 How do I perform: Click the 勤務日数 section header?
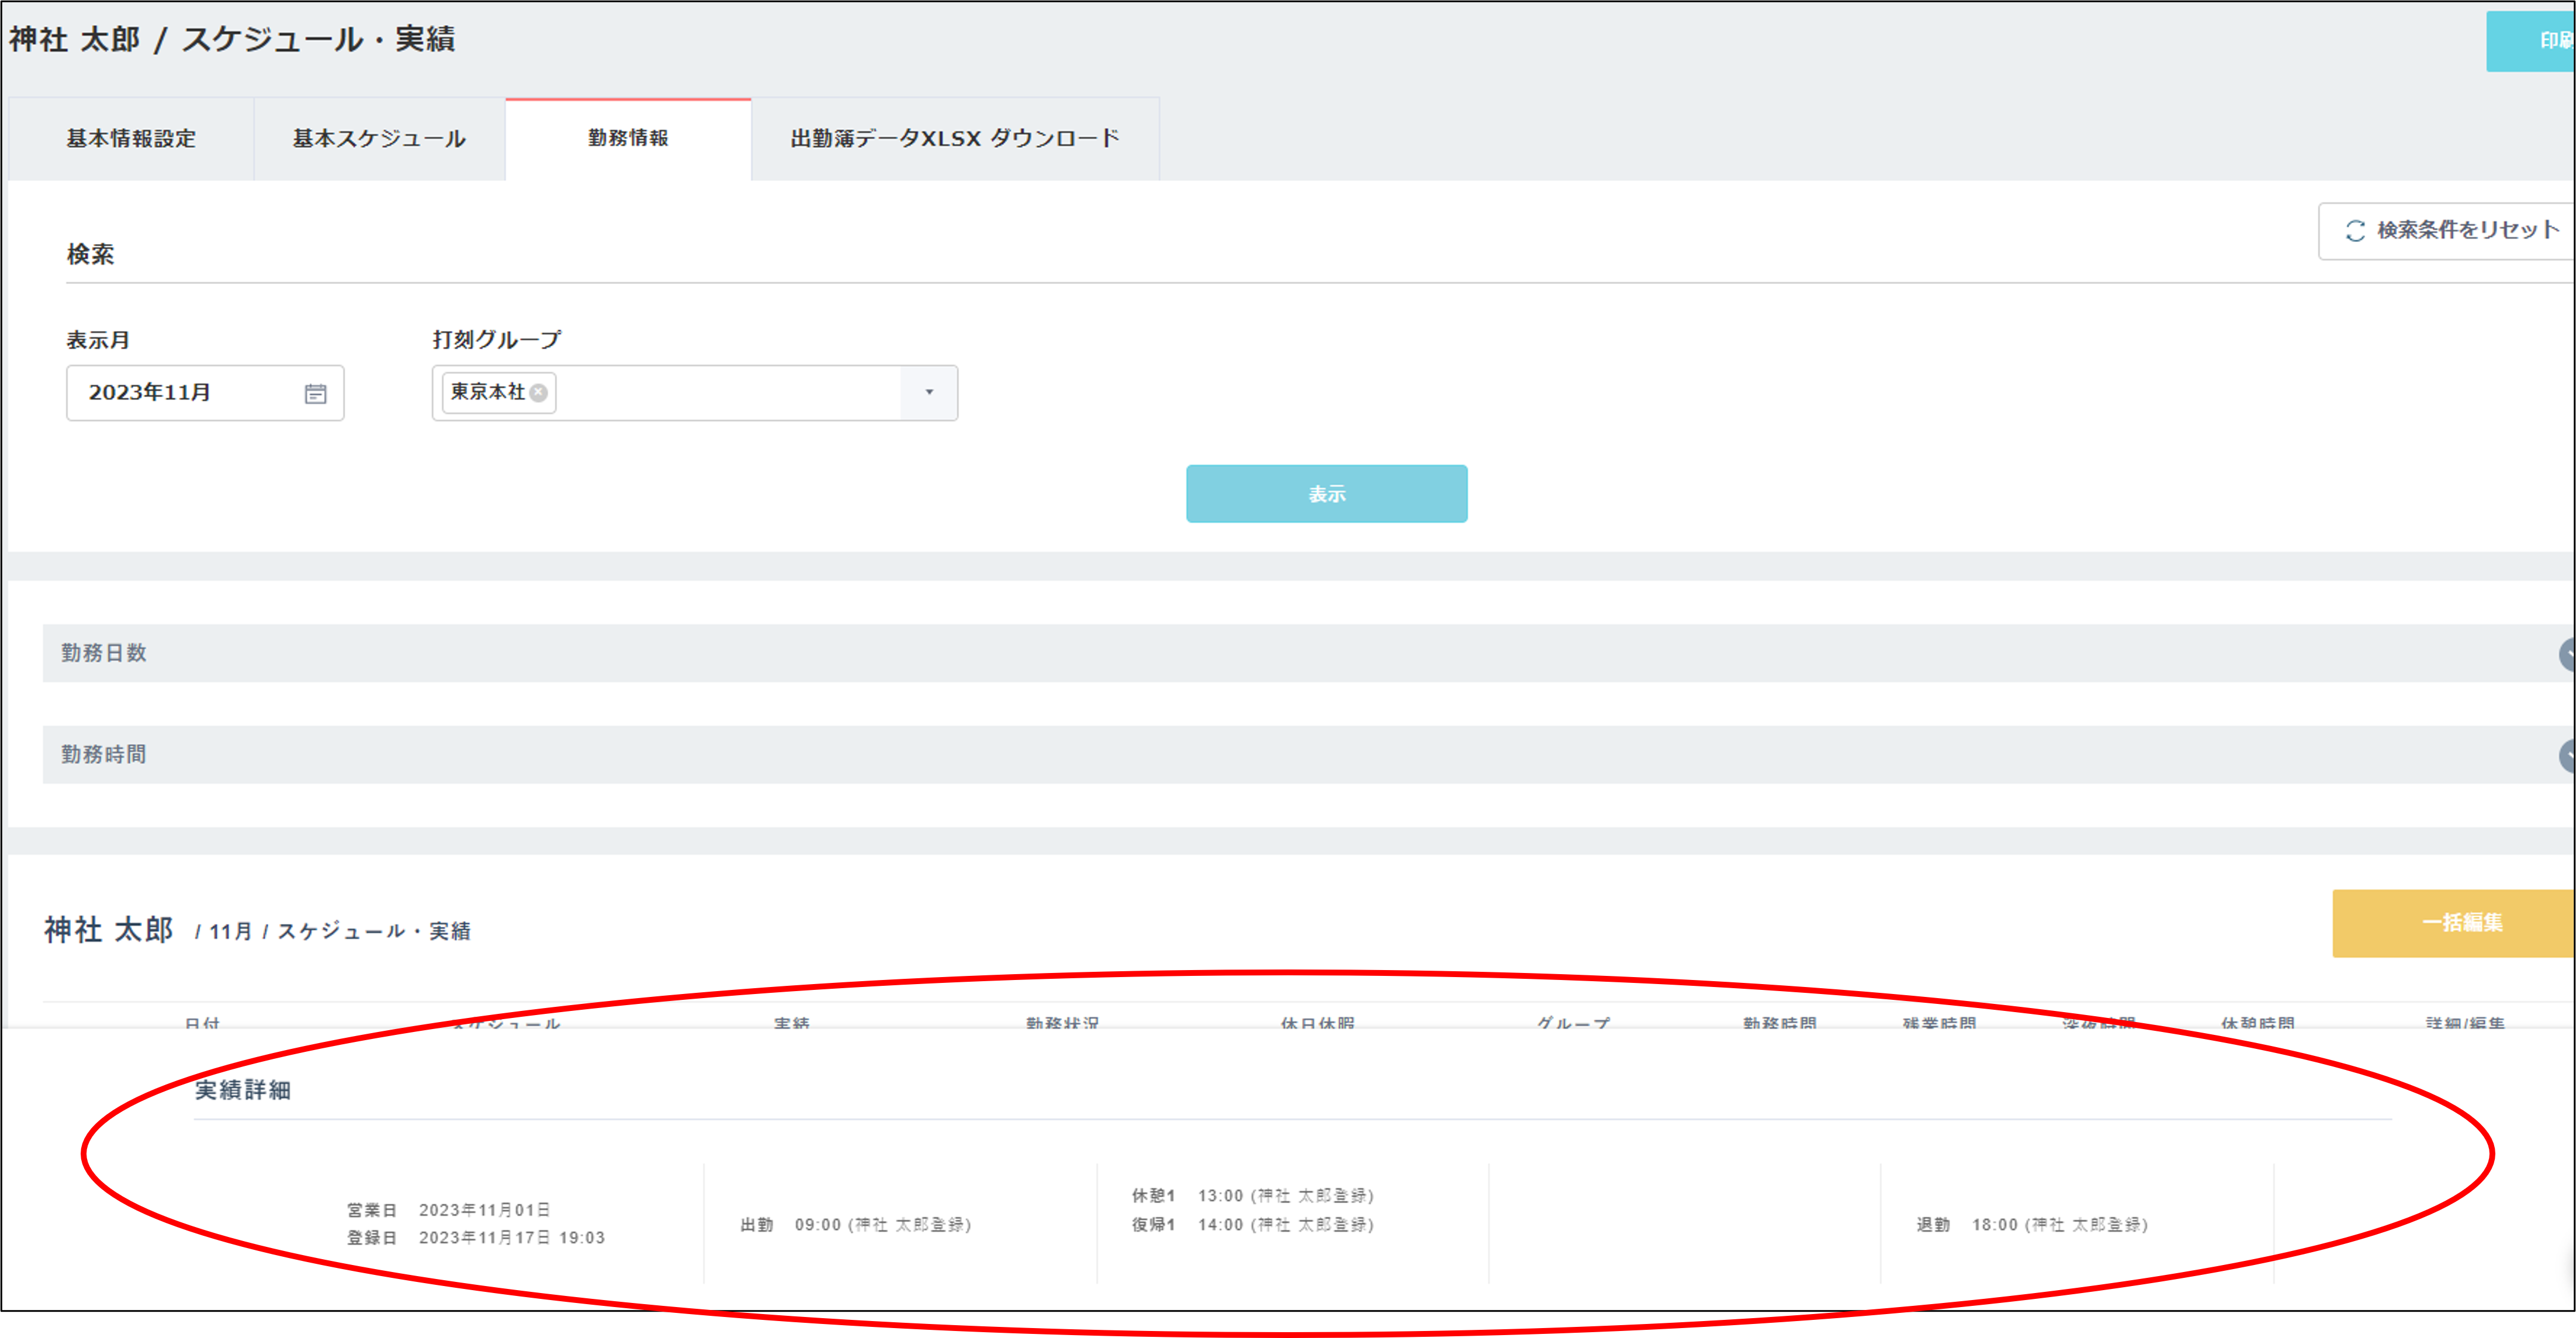pos(1308,654)
